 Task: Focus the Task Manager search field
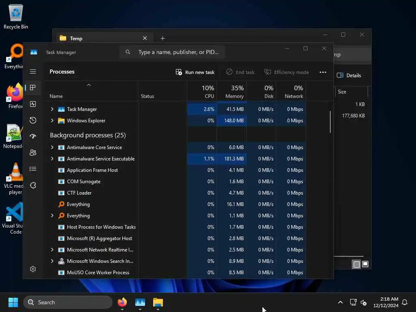click(x=172, y=52)
